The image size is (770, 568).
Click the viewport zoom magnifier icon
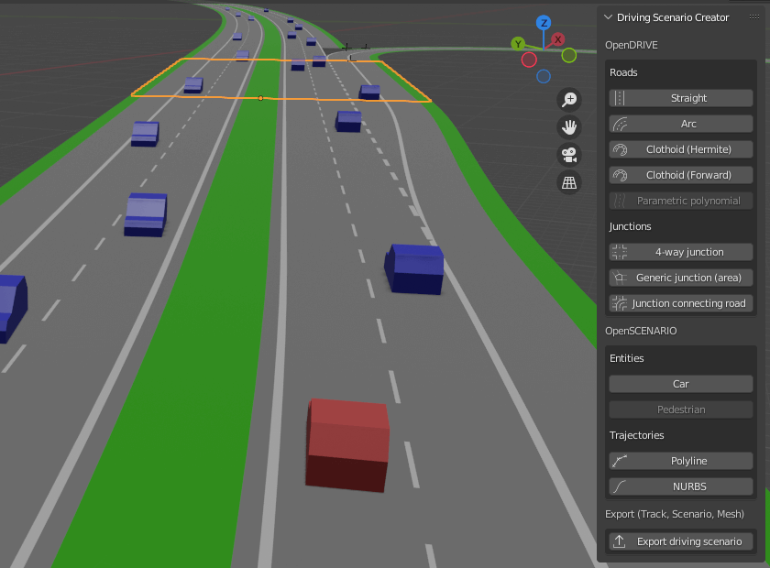click(x=569, y=99)
